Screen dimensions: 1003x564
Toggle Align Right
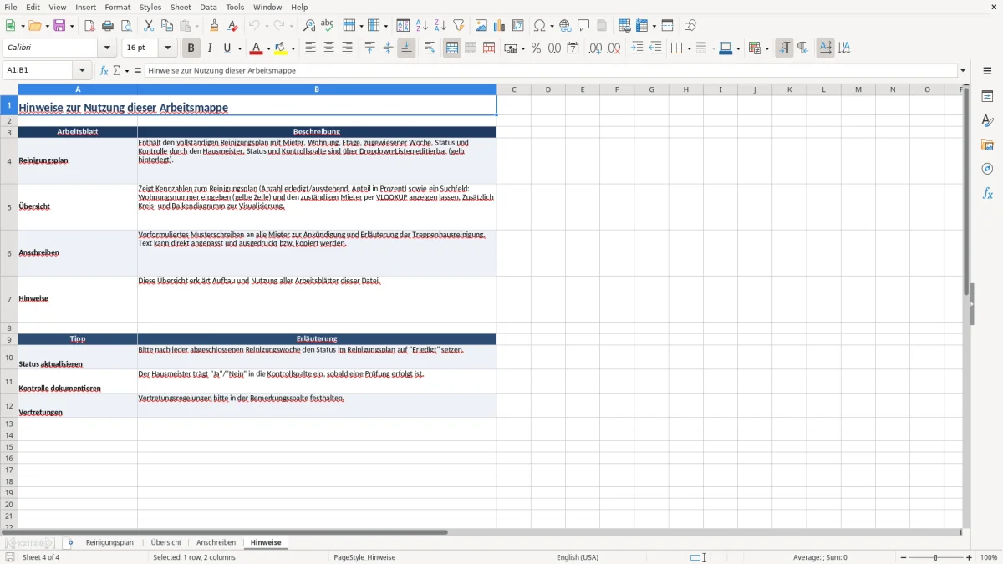tap(348, 48)
